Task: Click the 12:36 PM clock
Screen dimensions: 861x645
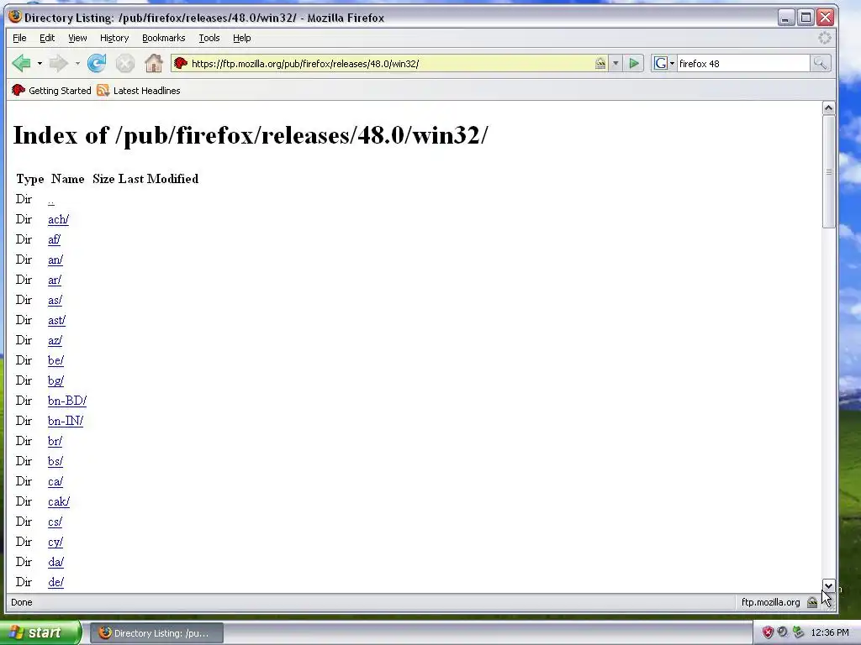Action: [x=830, y=632]
